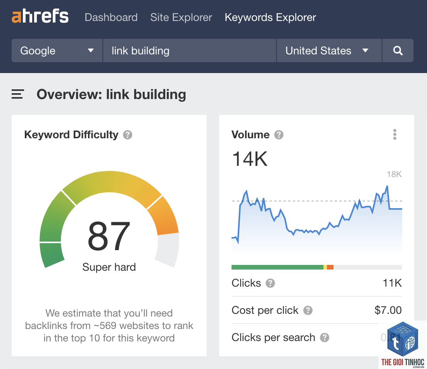Click the 'Keyword Difficulty' card title
The image size is (427, 369).
[71, 135]
